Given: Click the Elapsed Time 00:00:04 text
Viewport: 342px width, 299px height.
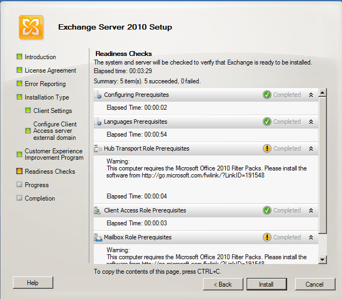Looking at the screenshot, I should point(137,196).
